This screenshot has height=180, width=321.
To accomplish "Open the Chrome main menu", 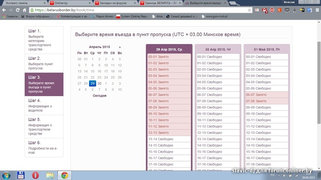I will tap(317, 10).
